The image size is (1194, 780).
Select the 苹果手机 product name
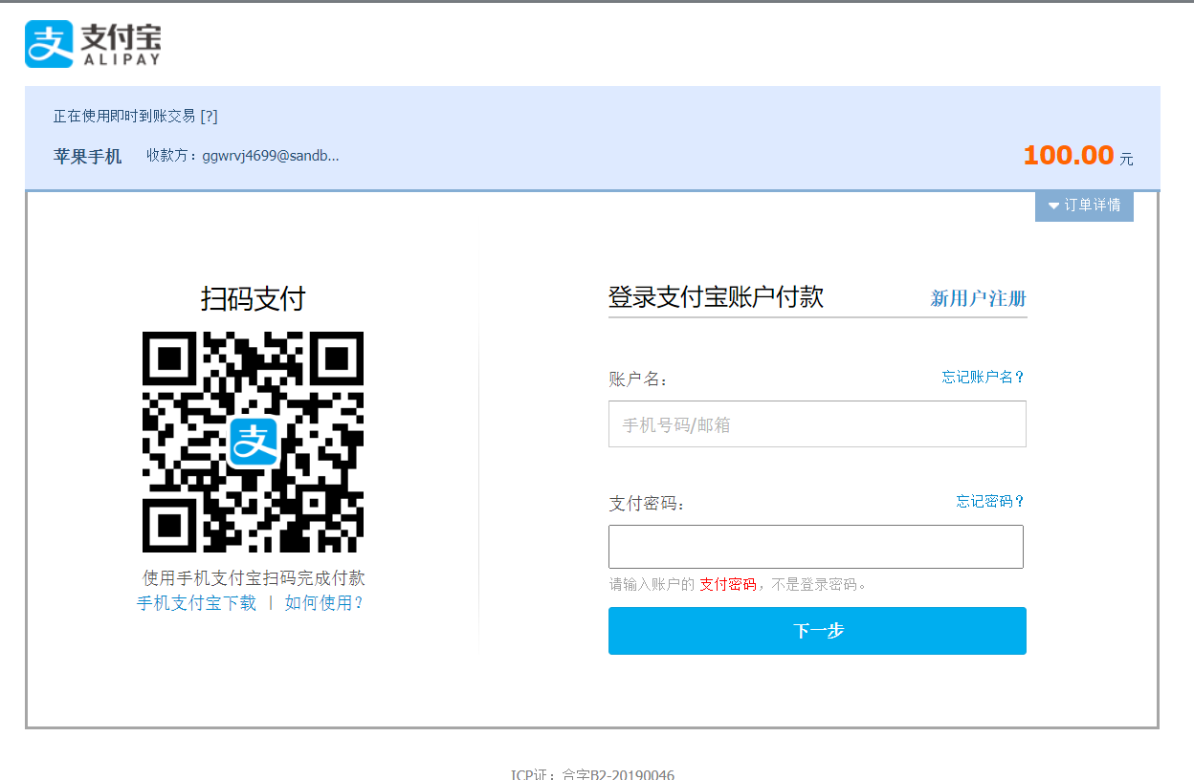[88, 156]
